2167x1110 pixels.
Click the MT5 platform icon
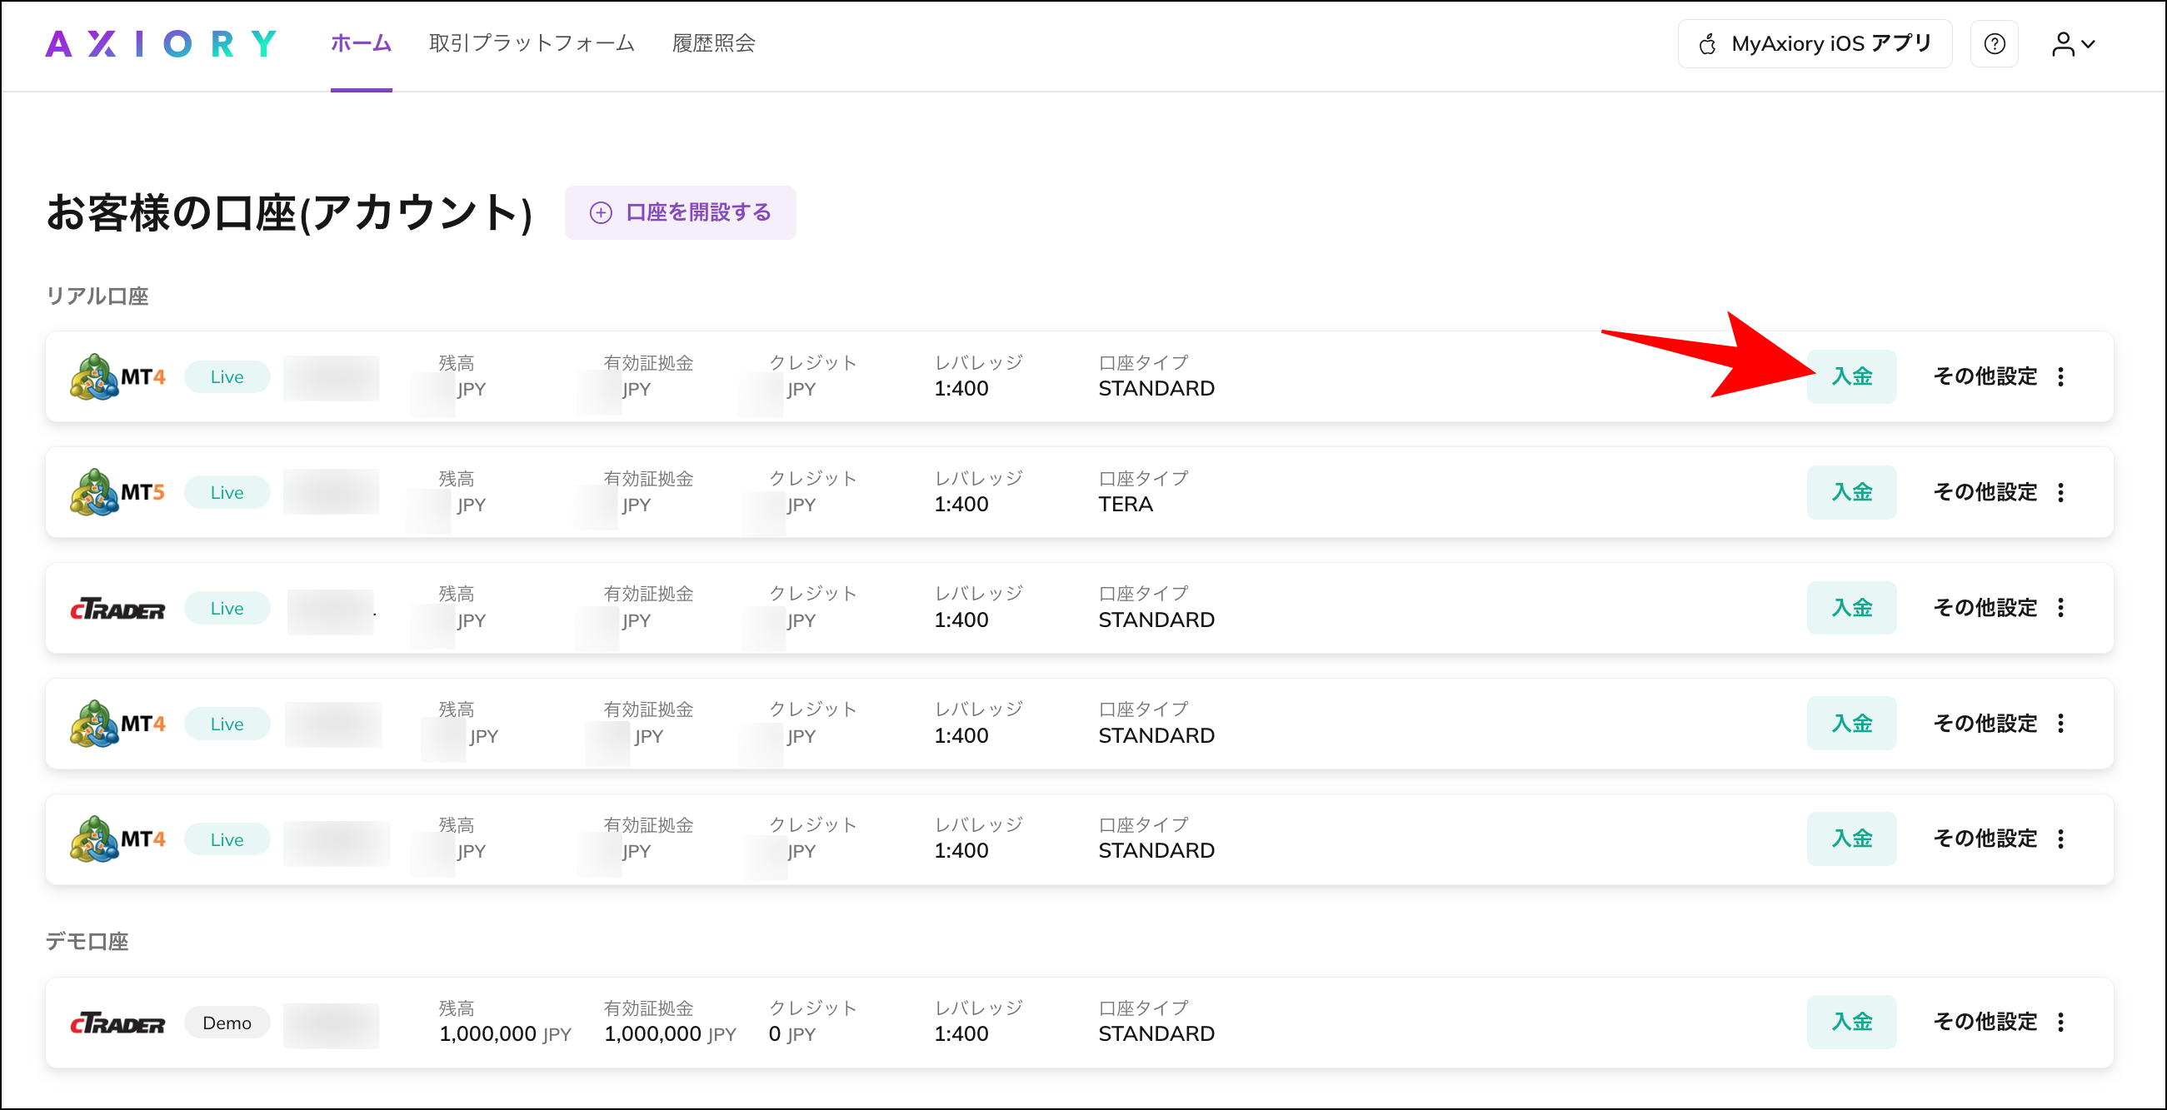point(94,492)
